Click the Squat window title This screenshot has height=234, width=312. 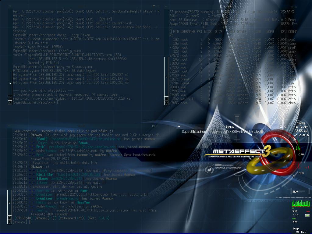230,126
